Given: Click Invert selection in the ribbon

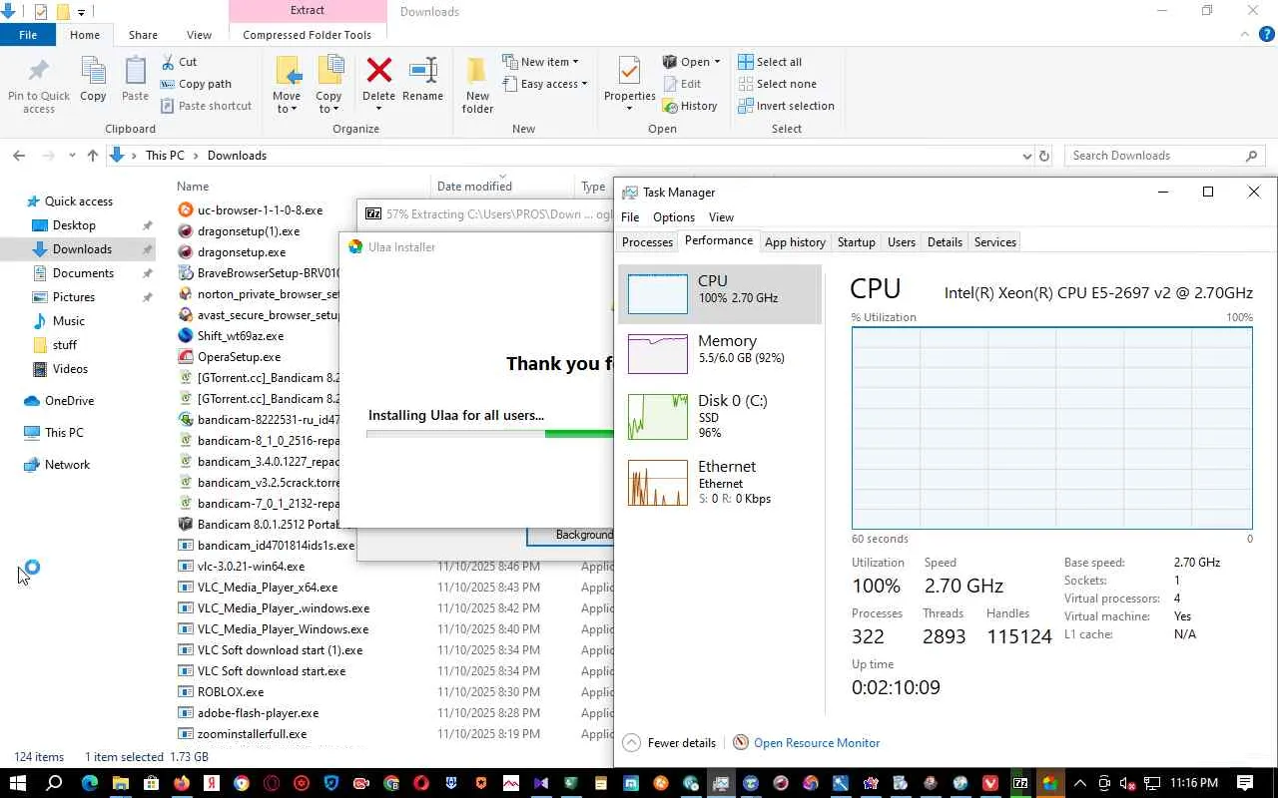Looking at the screenshot, I should click(x=786, y=106).
